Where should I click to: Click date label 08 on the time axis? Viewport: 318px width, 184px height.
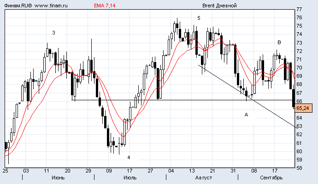coord(254,171)
